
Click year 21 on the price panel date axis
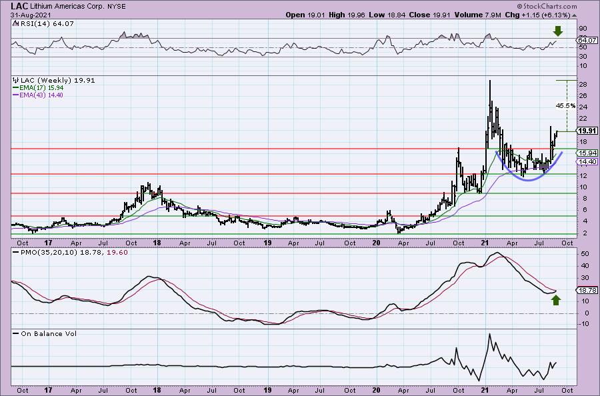pyautogui.click(x=485, y=243)
